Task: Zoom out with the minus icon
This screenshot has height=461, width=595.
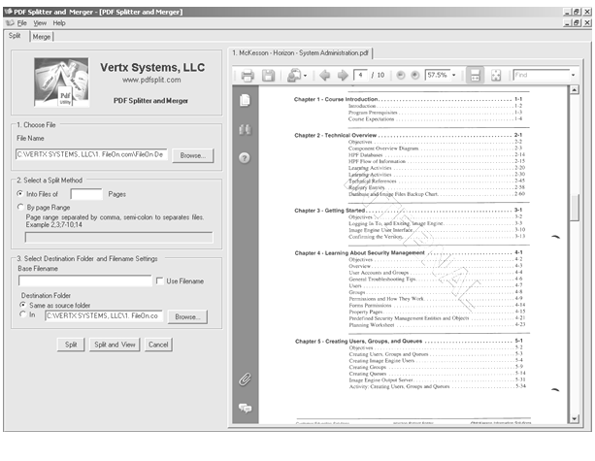Action: click(401, 75)
